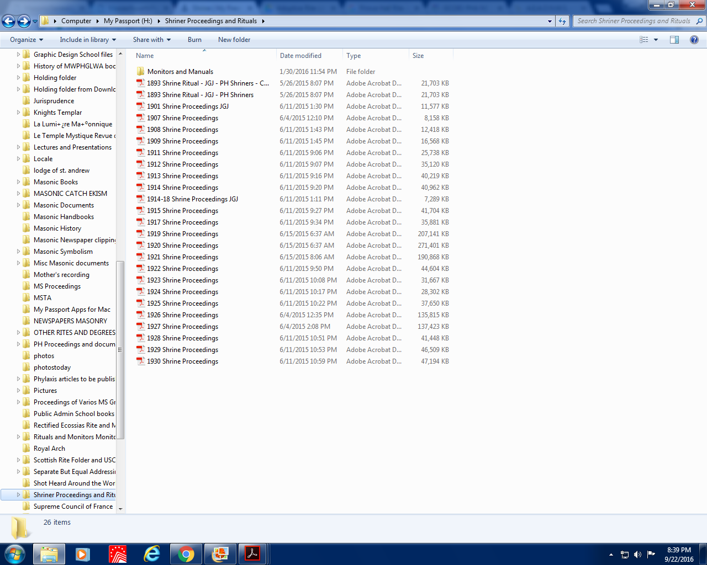Screen dimensions: 707x565
Task: Launch Internet Explorer from the taskbar
Action: (151, 554)
